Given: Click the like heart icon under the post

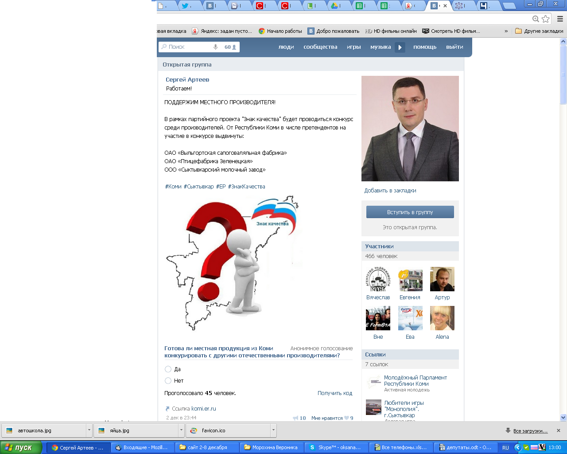Looking at the screenshot, I should pos(346,418).
